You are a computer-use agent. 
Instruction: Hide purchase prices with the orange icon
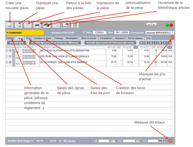(x=172, y=37)
